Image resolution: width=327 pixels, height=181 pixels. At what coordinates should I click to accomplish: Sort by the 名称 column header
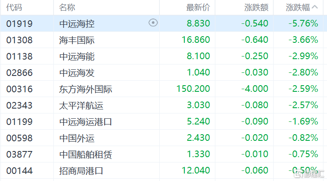coord(67,8)
